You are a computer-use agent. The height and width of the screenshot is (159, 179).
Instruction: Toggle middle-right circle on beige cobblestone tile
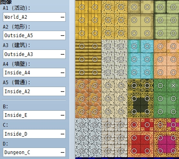121,99
